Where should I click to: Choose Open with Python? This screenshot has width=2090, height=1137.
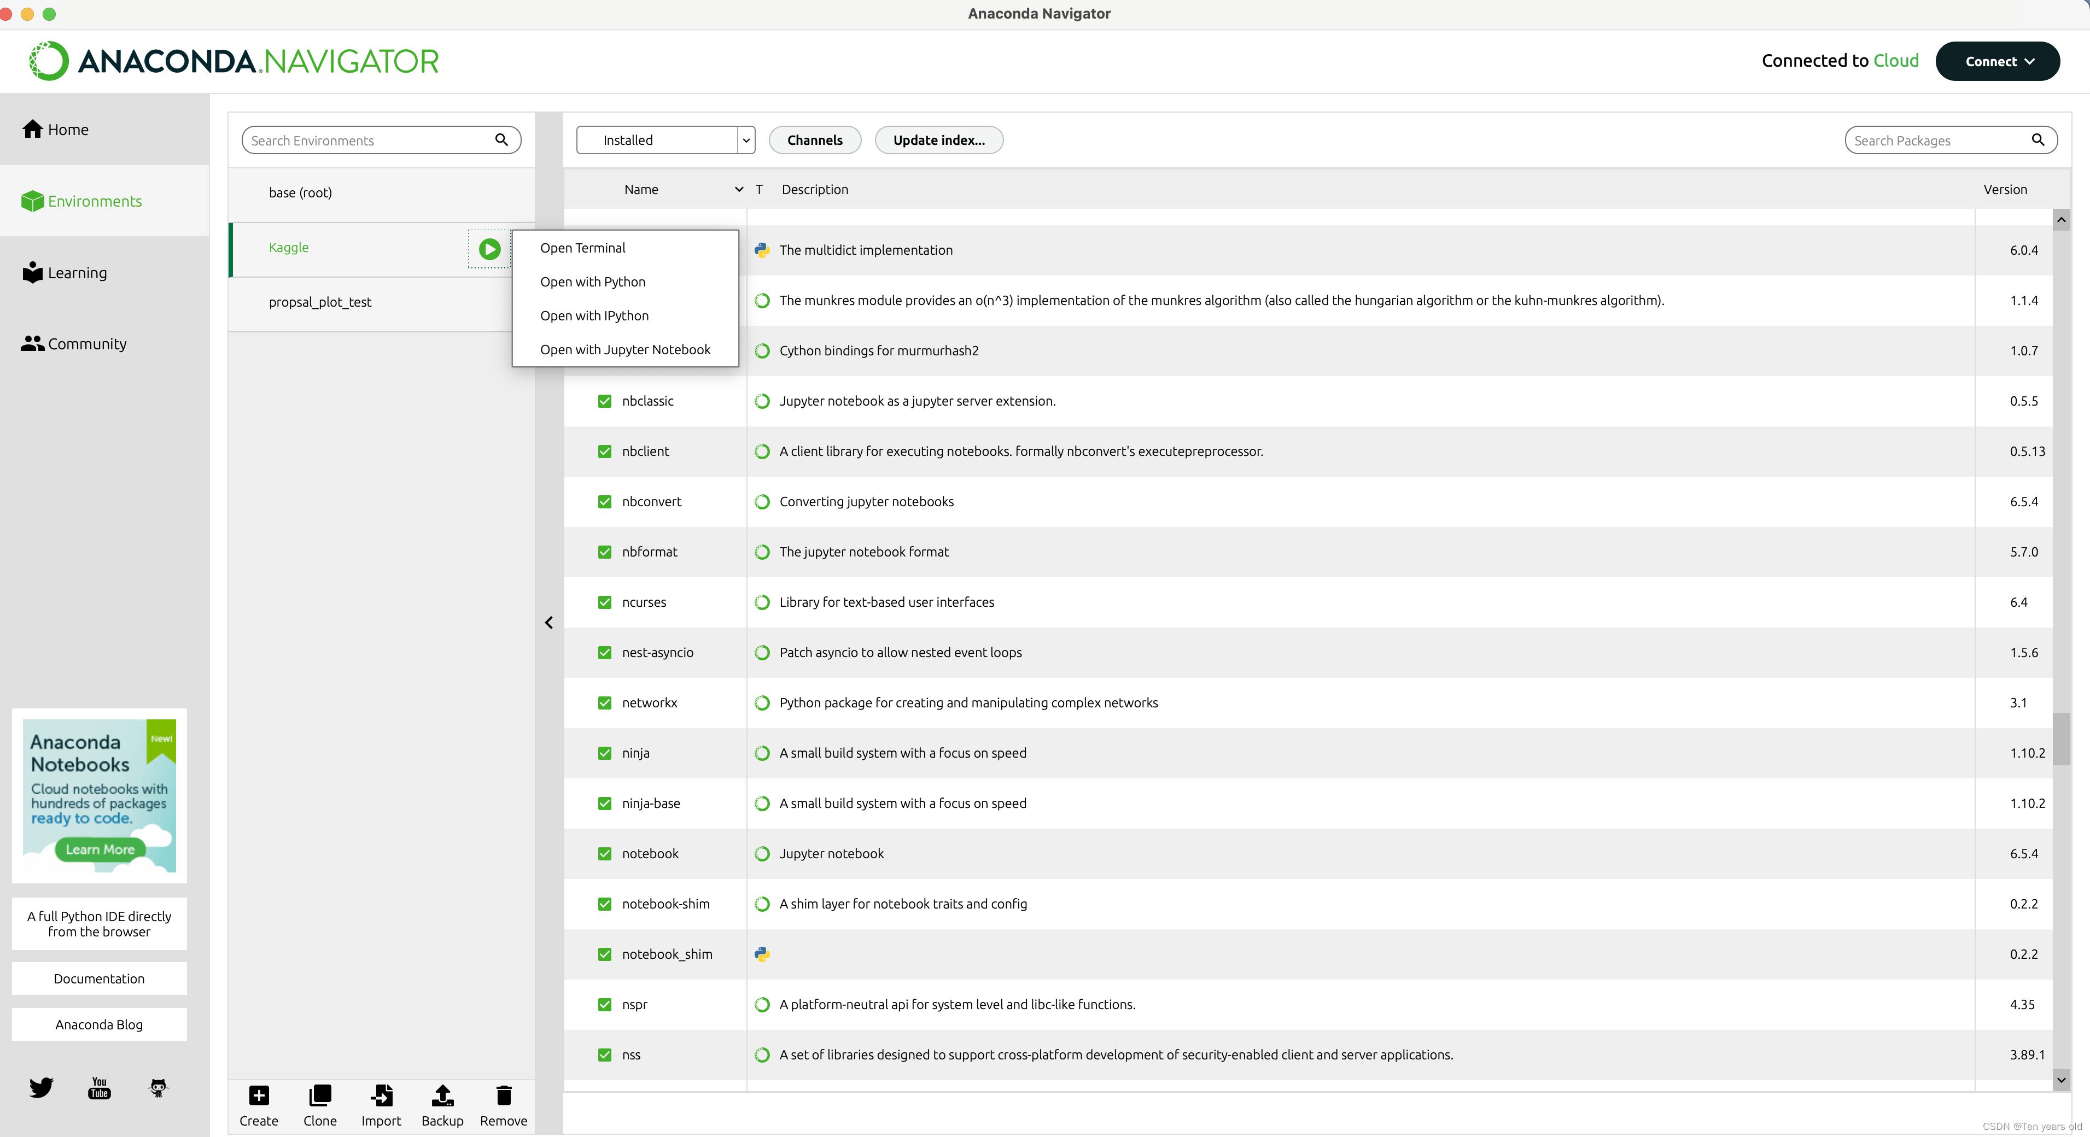tap(624, 282)
